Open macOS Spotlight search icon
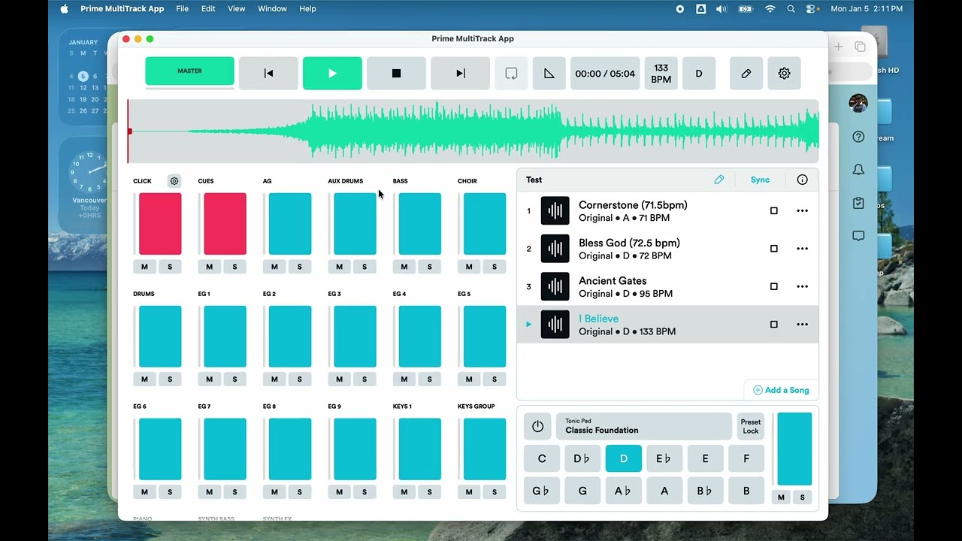The image size is (962, 541). tap(791, 9)
